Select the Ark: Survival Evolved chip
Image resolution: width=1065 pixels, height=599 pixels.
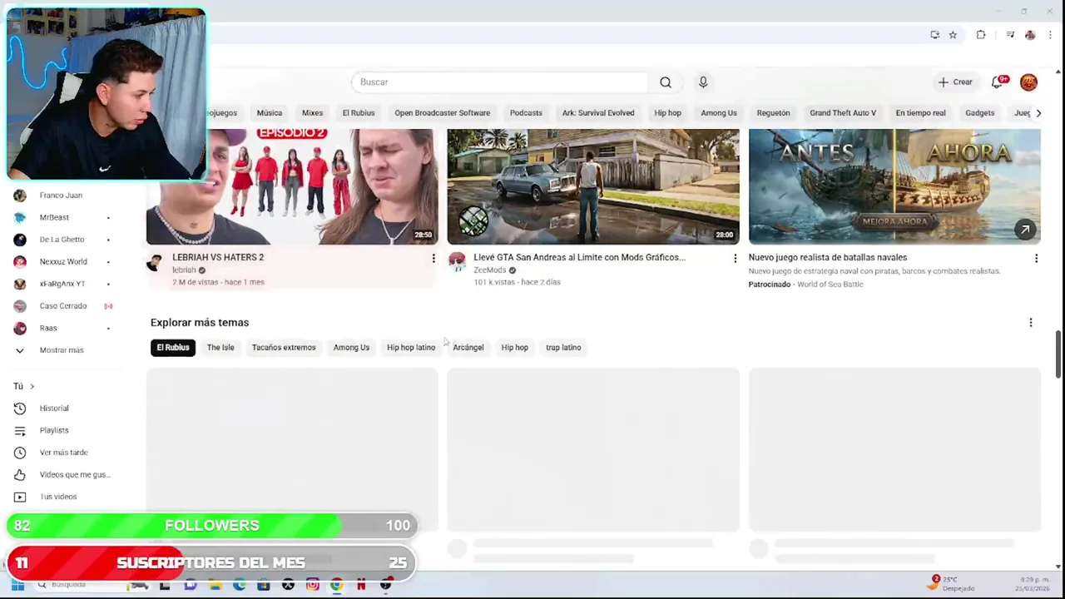pyautogui.click(x=598, y=113)
